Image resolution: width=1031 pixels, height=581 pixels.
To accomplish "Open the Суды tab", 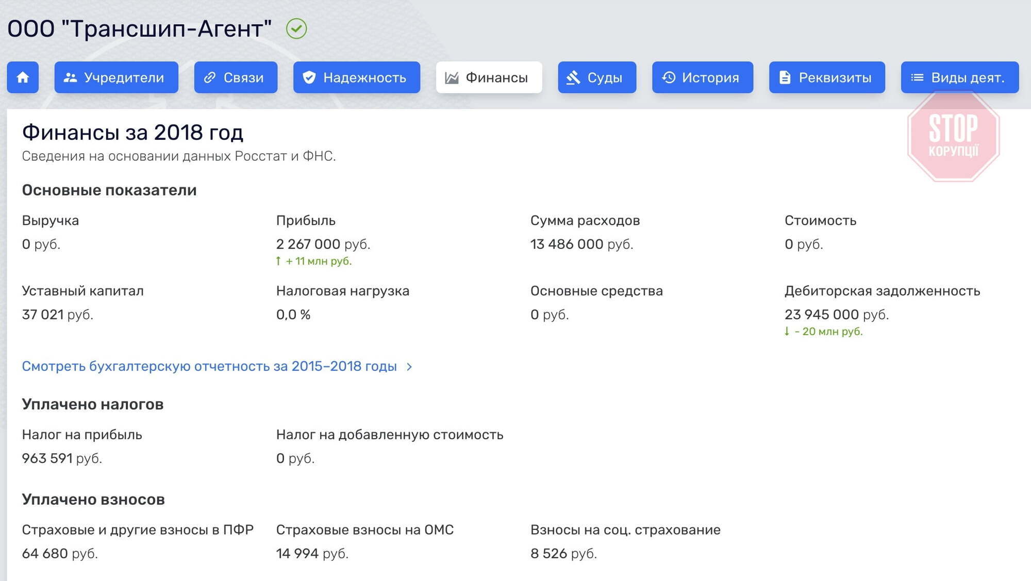I will pos(596,77).
